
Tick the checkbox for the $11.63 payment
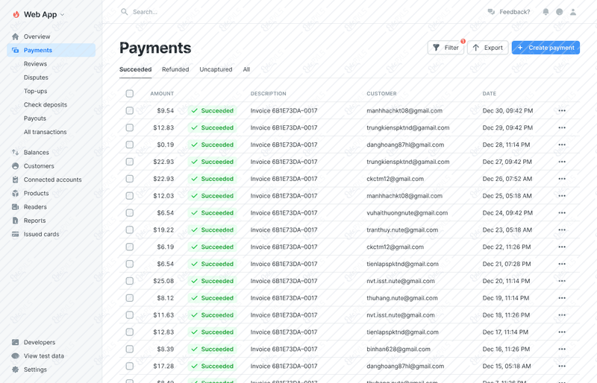(x=129, y=315)
